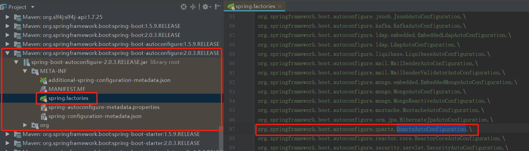Click the org folder icon
529x151 pixels.
35,125
